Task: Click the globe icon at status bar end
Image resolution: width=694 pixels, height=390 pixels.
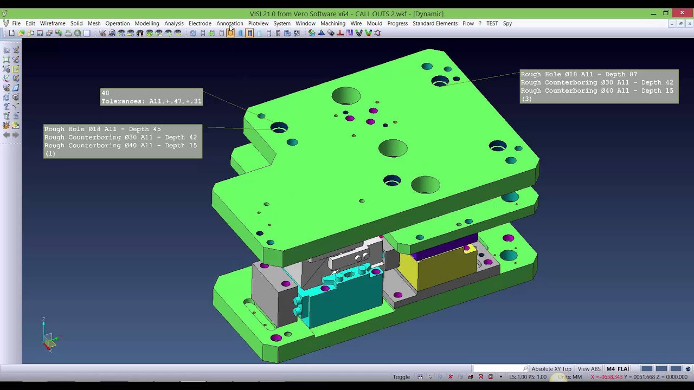Action: click(x=688, y=369)
